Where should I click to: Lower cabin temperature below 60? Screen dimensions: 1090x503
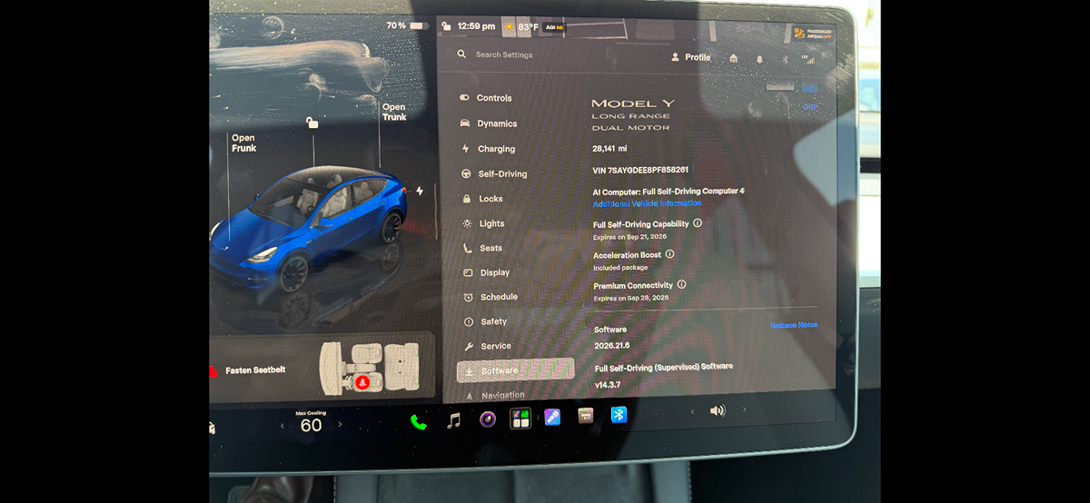click(x=282, y=425)
